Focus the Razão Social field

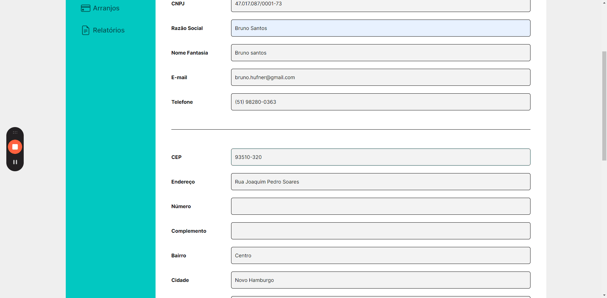click(381, 28)
